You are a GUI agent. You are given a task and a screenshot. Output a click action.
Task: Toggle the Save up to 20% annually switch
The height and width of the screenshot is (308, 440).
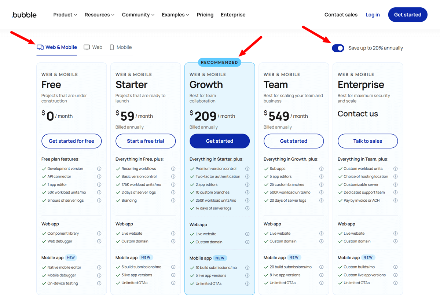pos(338,48)
